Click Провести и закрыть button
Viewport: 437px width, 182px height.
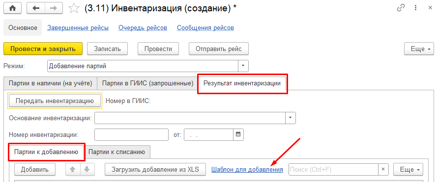(43, 49)
